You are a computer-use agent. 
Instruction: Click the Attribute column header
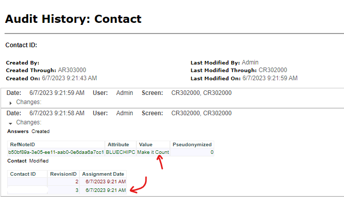coord(121,145)
